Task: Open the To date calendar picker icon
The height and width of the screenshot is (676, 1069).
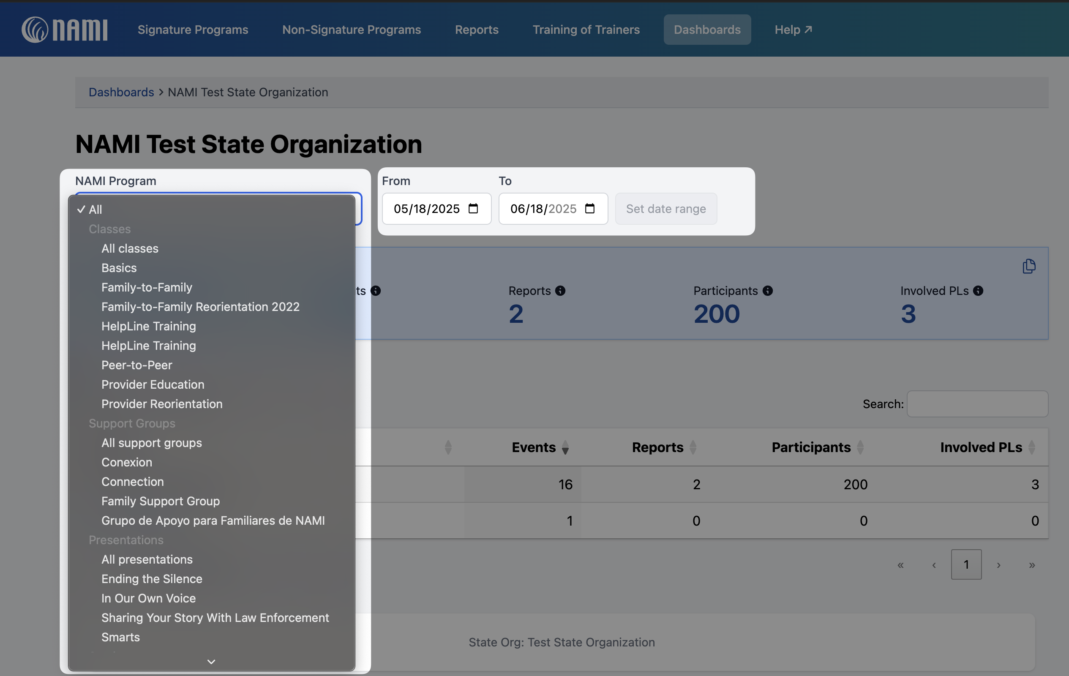Action: [589, 208]
